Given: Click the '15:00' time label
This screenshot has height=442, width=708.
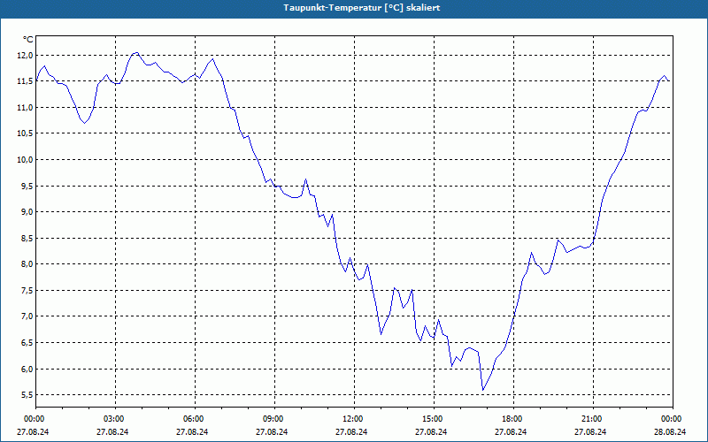Looking at the screenshot, I should coord(433,419).
